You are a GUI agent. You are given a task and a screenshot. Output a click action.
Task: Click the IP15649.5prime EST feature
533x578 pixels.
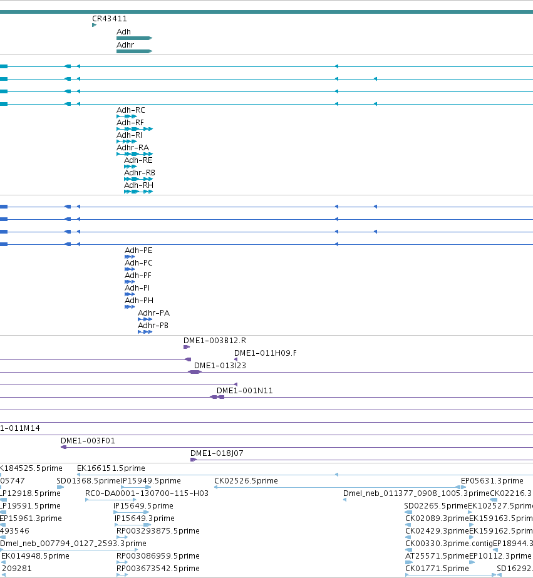[x=132, y=512]
